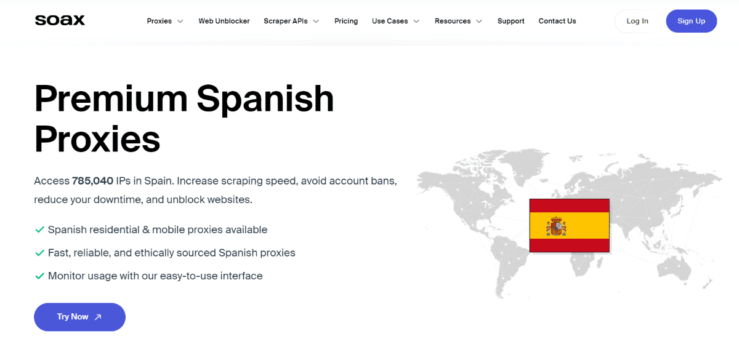Visit the Support link

(x=511, y=21)
